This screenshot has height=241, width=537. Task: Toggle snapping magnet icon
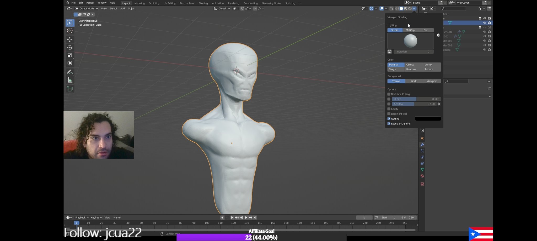click(x=242, y=9)
